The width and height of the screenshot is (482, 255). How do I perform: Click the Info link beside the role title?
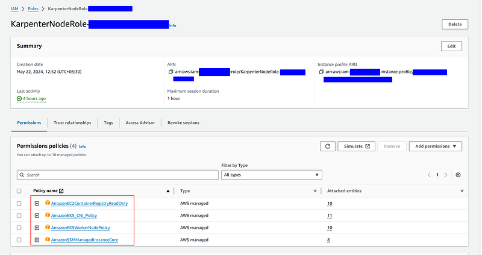(173, 25)
